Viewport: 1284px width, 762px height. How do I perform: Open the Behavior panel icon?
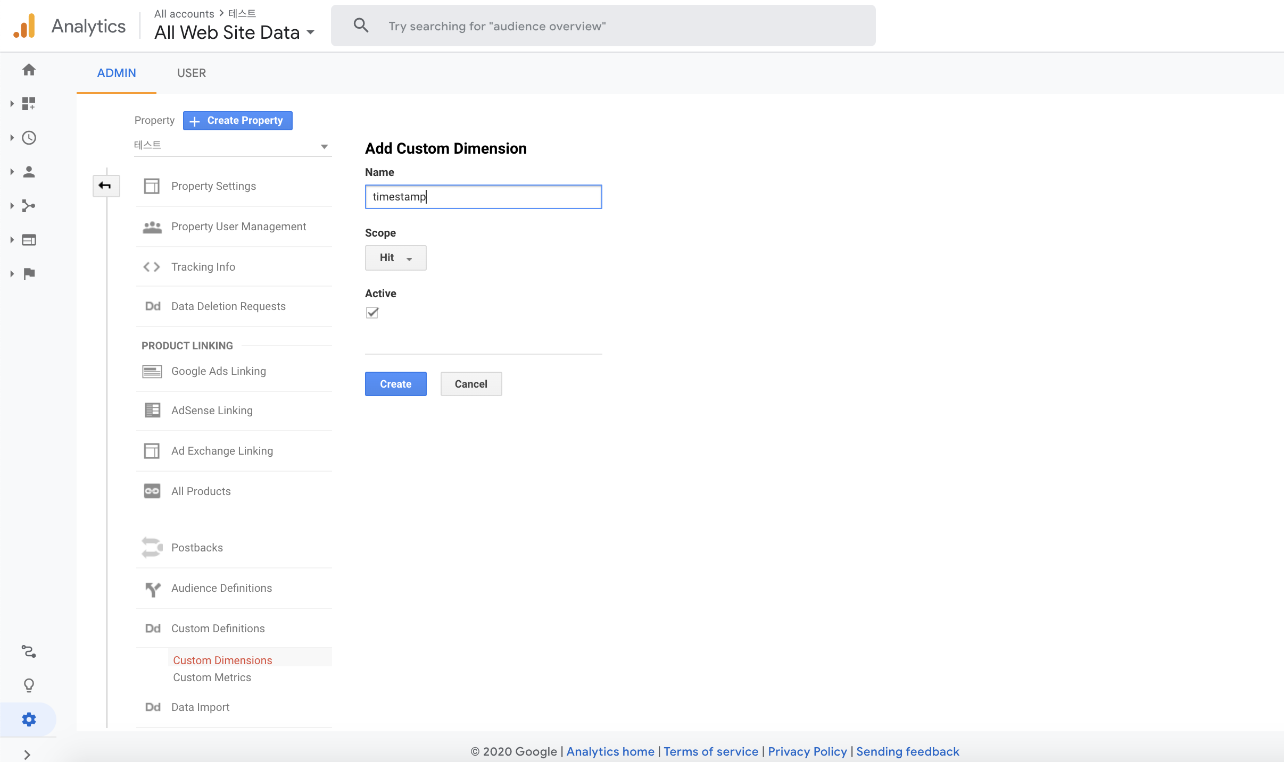coord(29,240)
